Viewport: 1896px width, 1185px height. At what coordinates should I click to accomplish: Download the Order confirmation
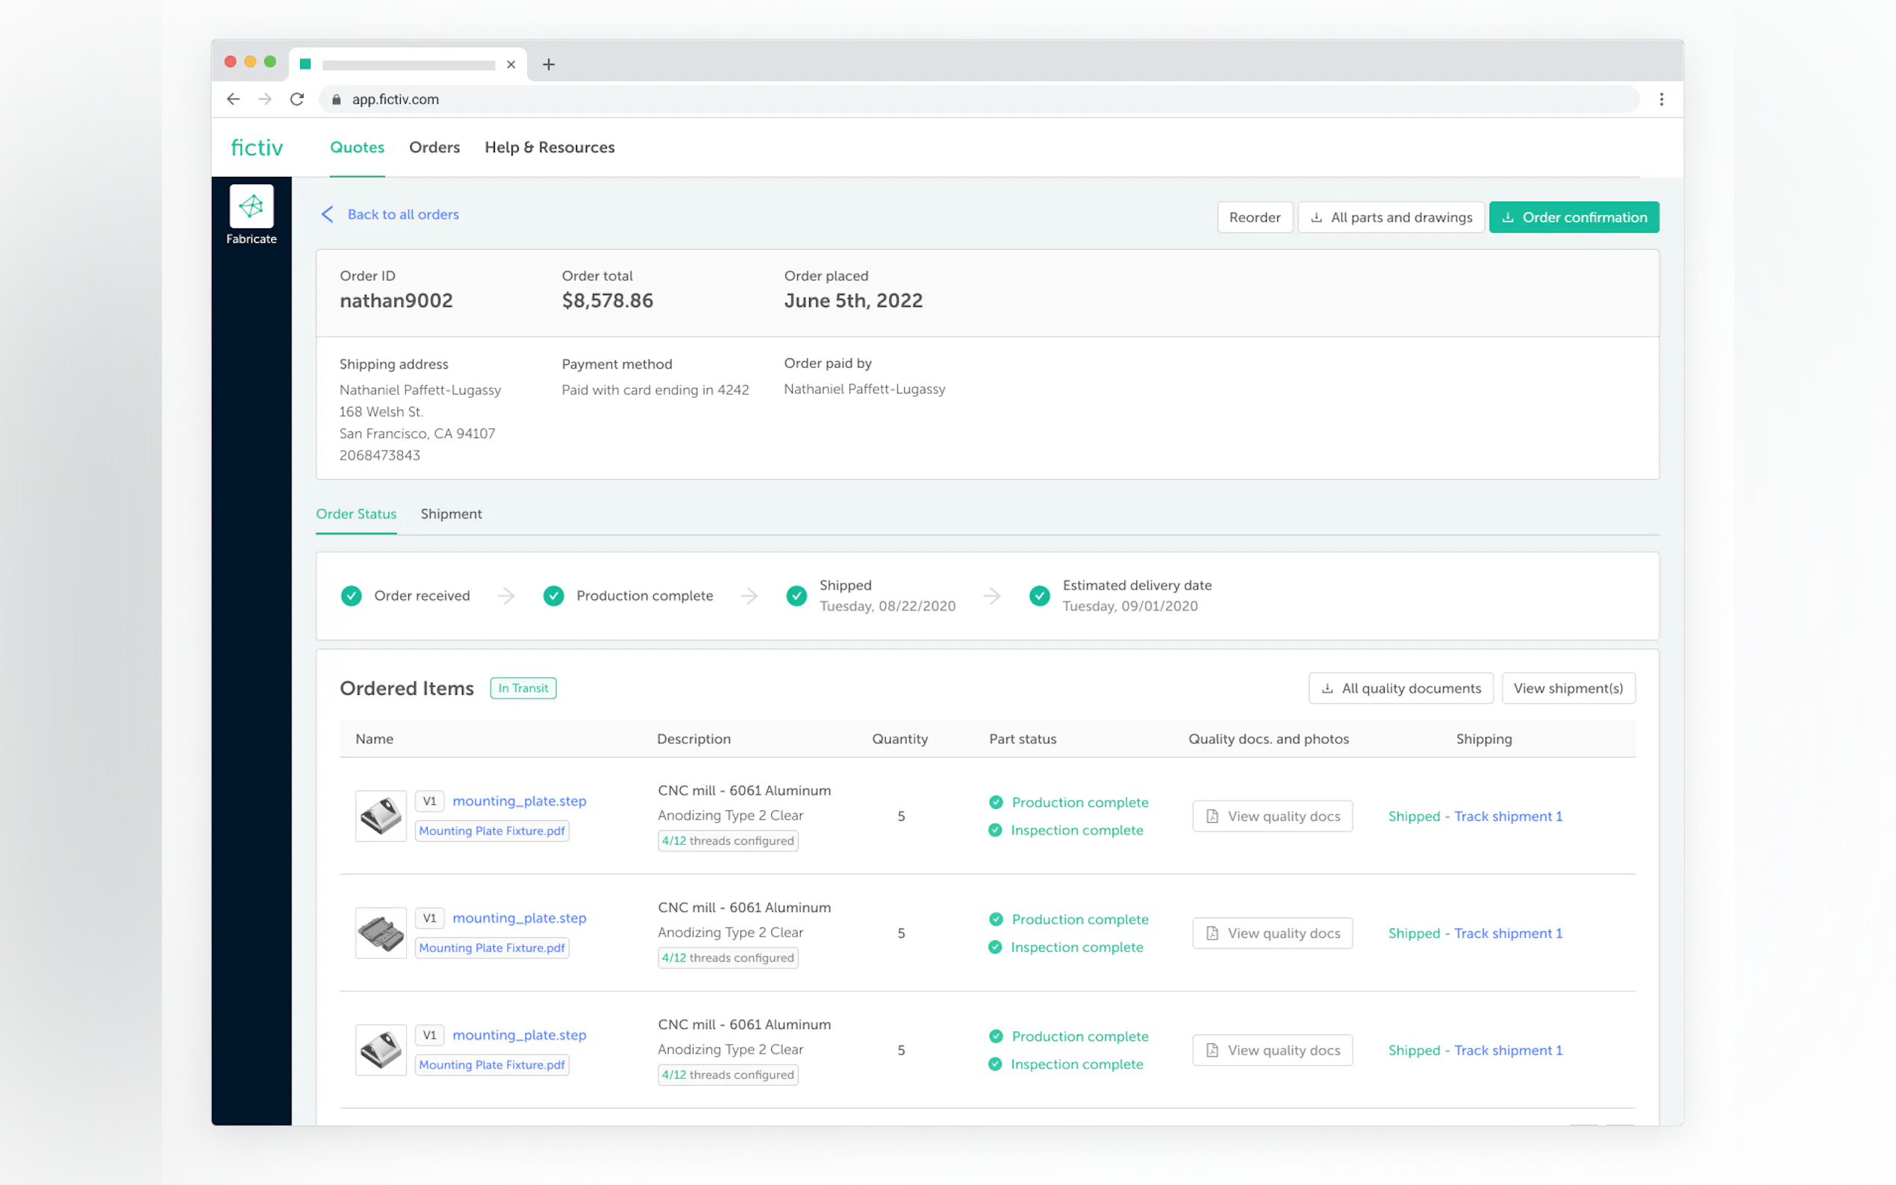[x=1573, y=217]
